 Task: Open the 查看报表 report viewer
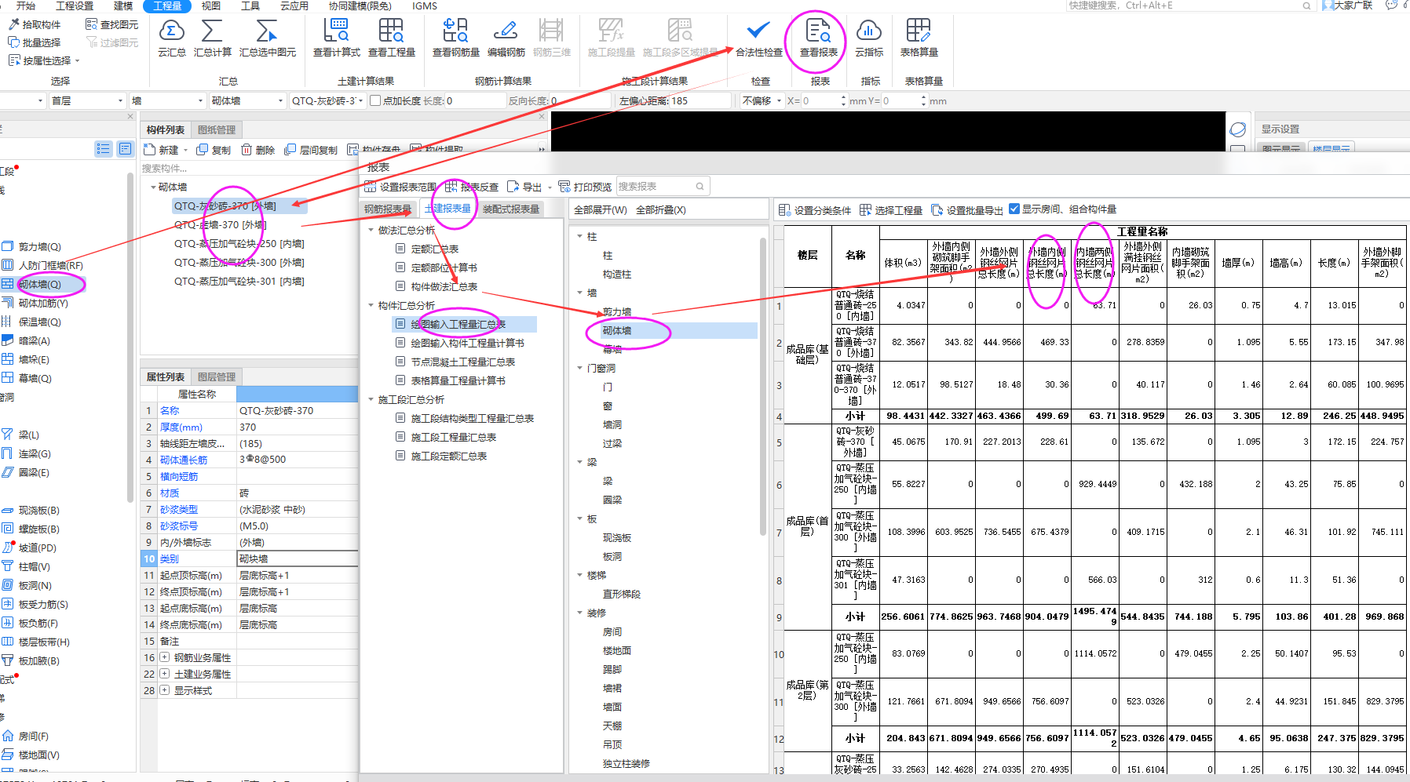[818, 38]
